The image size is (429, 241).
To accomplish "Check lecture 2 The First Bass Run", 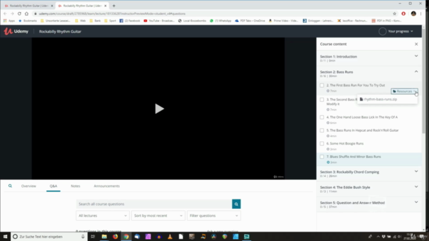I will click(322, 85).
